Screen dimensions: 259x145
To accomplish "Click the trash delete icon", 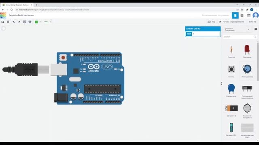I will point(8,22).
